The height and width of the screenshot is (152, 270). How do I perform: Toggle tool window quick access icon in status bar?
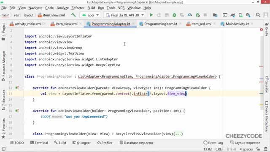point(3,149)
